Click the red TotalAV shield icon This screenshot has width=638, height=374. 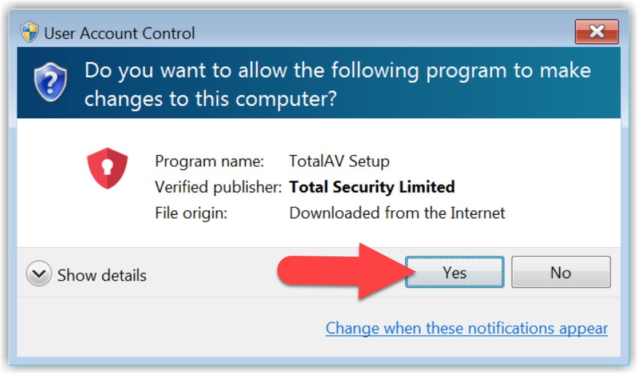107,168
